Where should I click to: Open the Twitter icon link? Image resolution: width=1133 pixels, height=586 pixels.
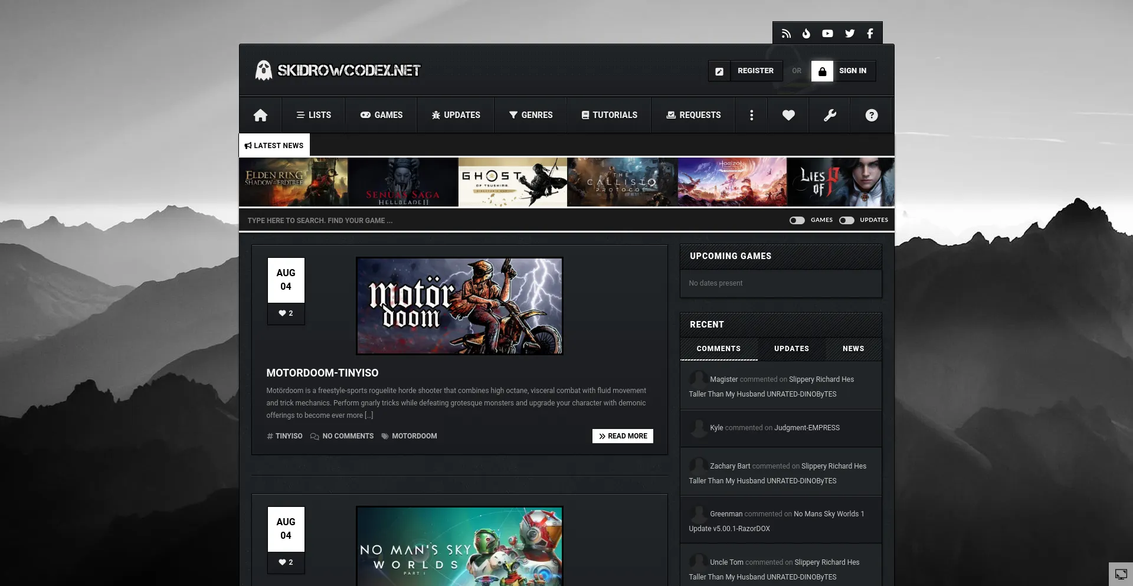pos(850,34)
